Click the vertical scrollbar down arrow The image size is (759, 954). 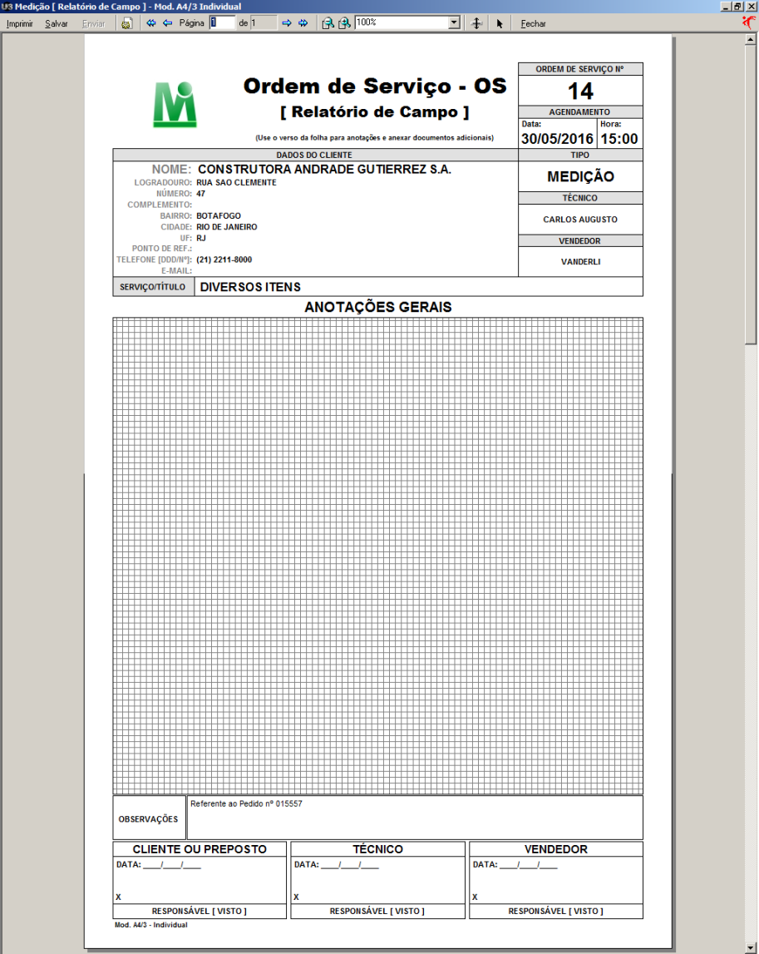pos(752,947)
